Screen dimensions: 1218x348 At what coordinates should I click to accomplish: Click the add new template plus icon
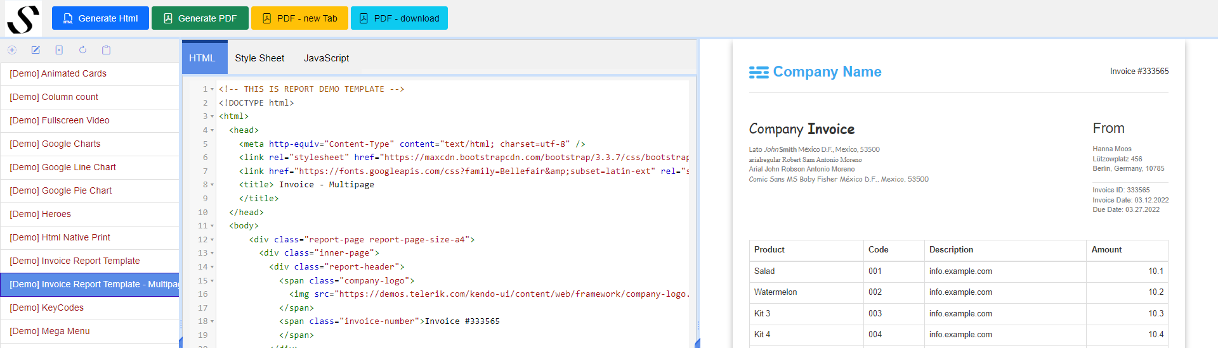pyautogui.click(x=12, y=50)
